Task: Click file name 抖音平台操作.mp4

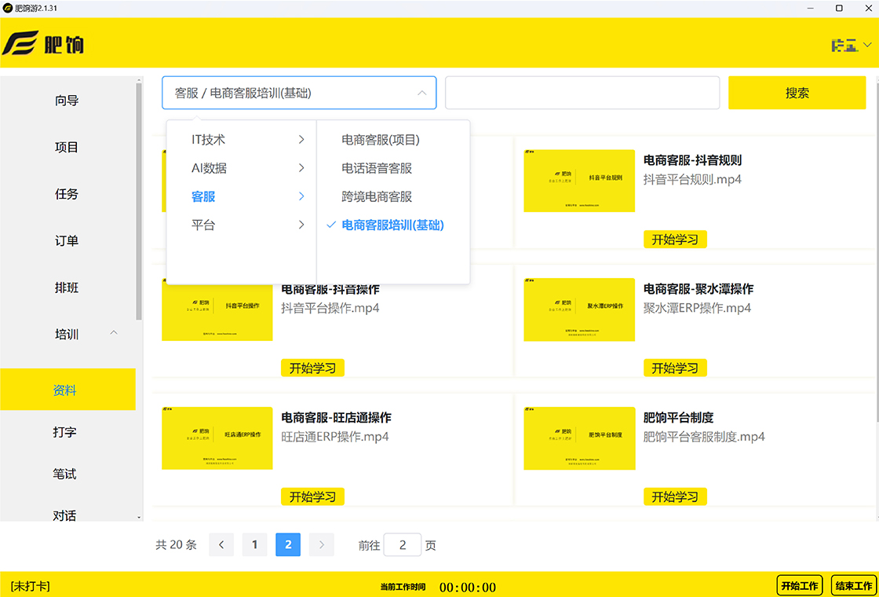Action: [330, 308]
